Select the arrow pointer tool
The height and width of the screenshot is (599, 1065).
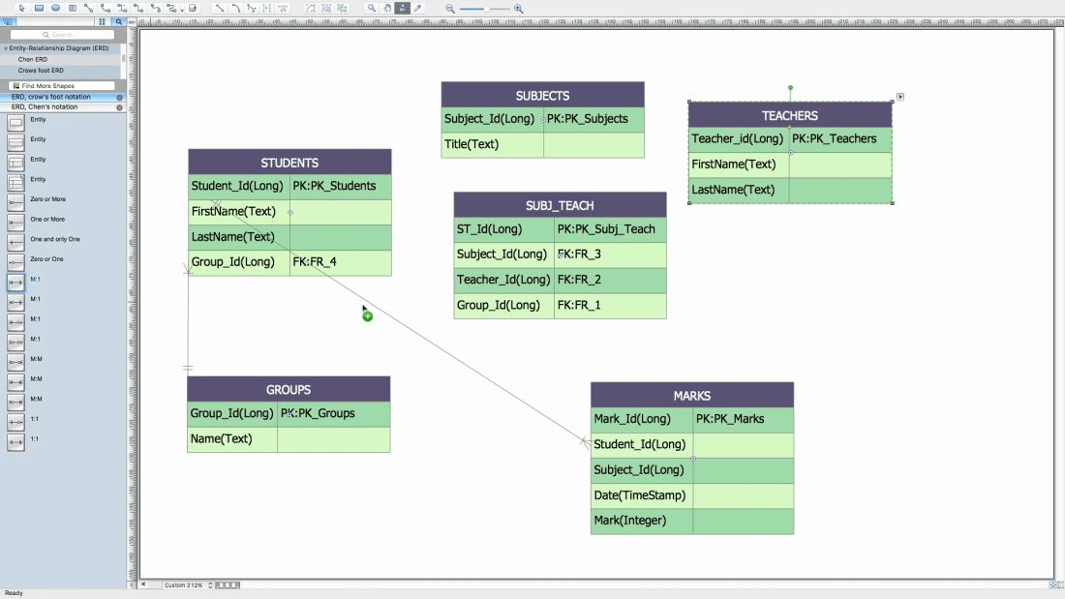[22, 8]
